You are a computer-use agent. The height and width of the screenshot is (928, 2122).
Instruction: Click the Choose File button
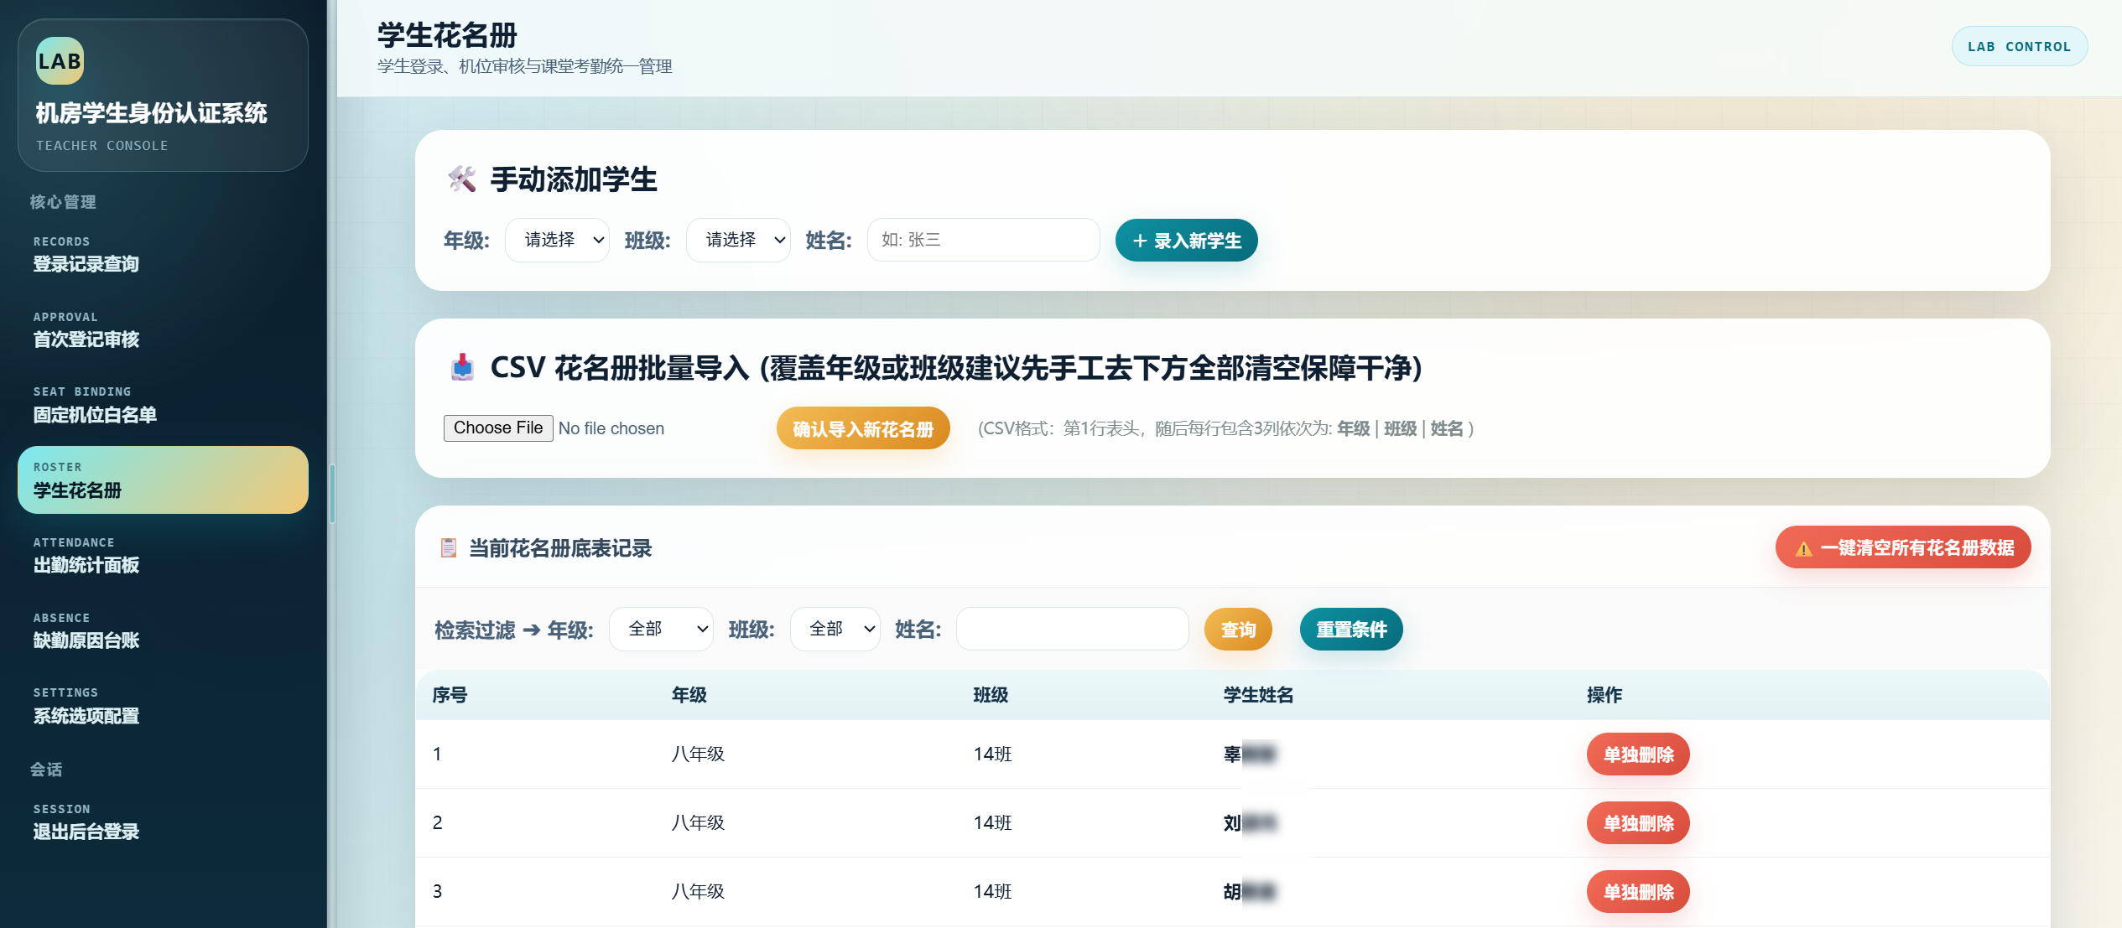point(498,428)
